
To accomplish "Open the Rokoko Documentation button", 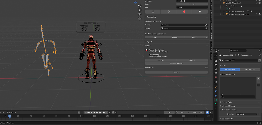I will pyautogui.click(x=176, y=63).
